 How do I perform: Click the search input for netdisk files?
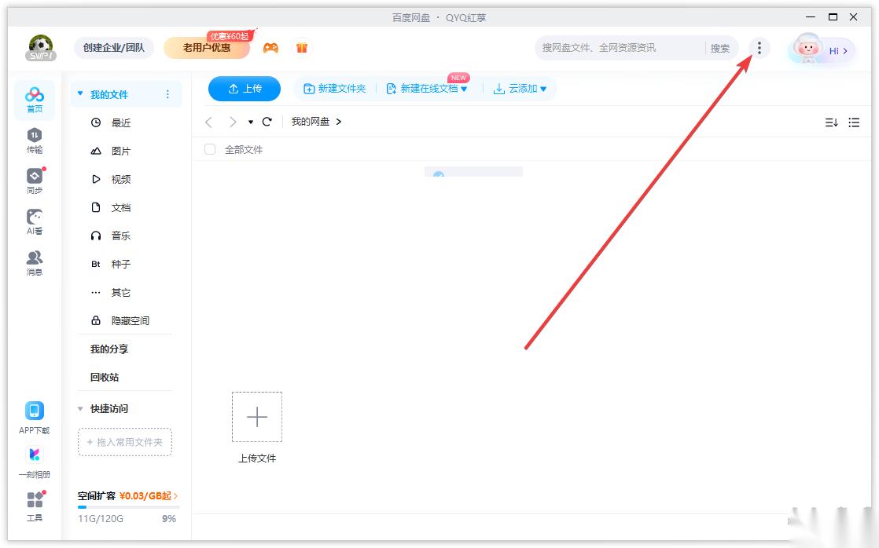click(620, 48)
